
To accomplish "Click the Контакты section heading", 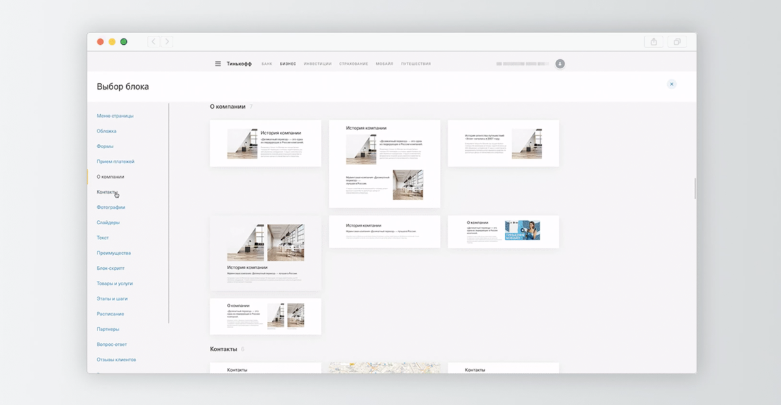I will pos(224,349).
